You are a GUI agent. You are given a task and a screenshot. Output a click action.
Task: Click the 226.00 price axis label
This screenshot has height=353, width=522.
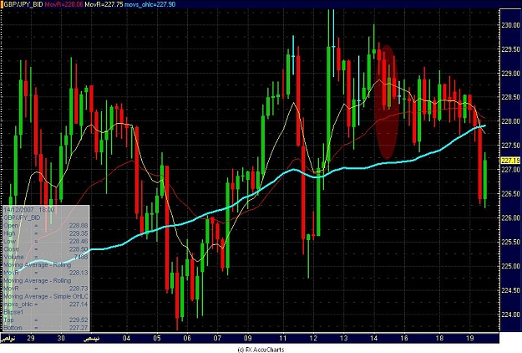click(510, 218)
